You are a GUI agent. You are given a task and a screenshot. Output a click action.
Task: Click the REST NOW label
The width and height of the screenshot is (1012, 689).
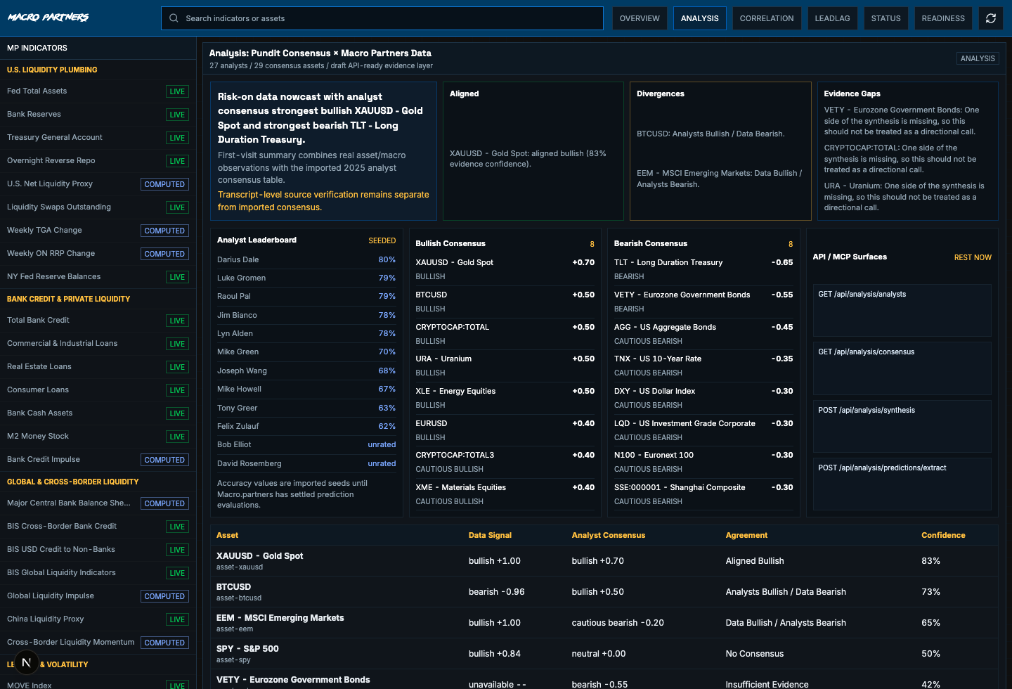(x=973, y=257)
